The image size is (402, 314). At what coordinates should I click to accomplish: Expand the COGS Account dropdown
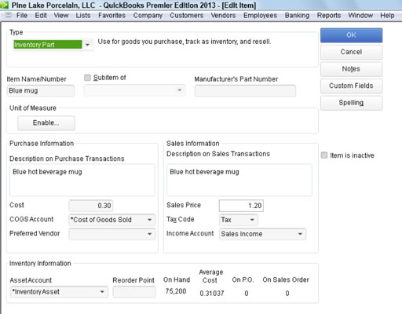[x=150, y=220]
